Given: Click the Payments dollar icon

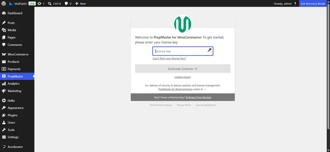Looking at the screenshot, I should click(x=4, y=69).
